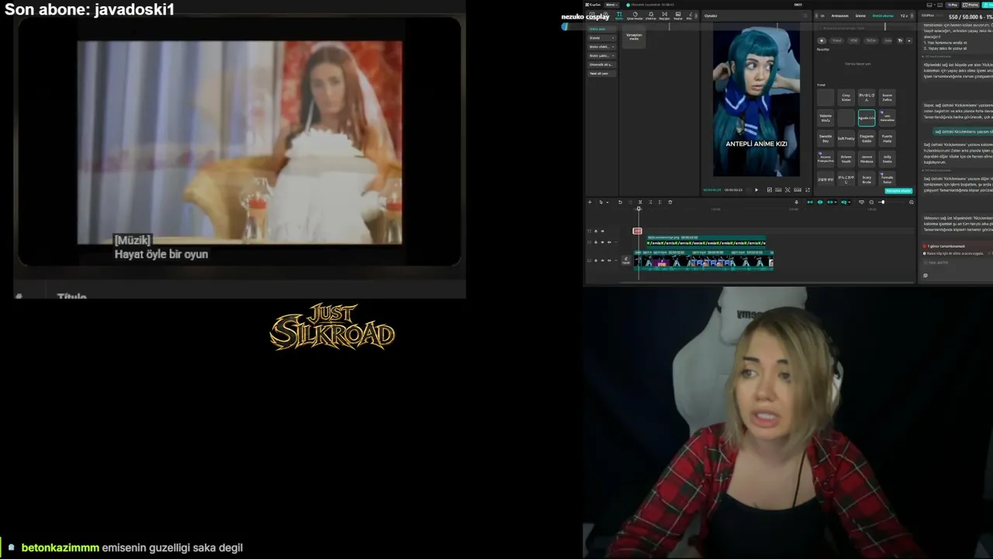Toggle visibility of the main video track
Image resolution: width=993 pixels, height=559 pixels.
pyautogui.click(x=602, y=261)
